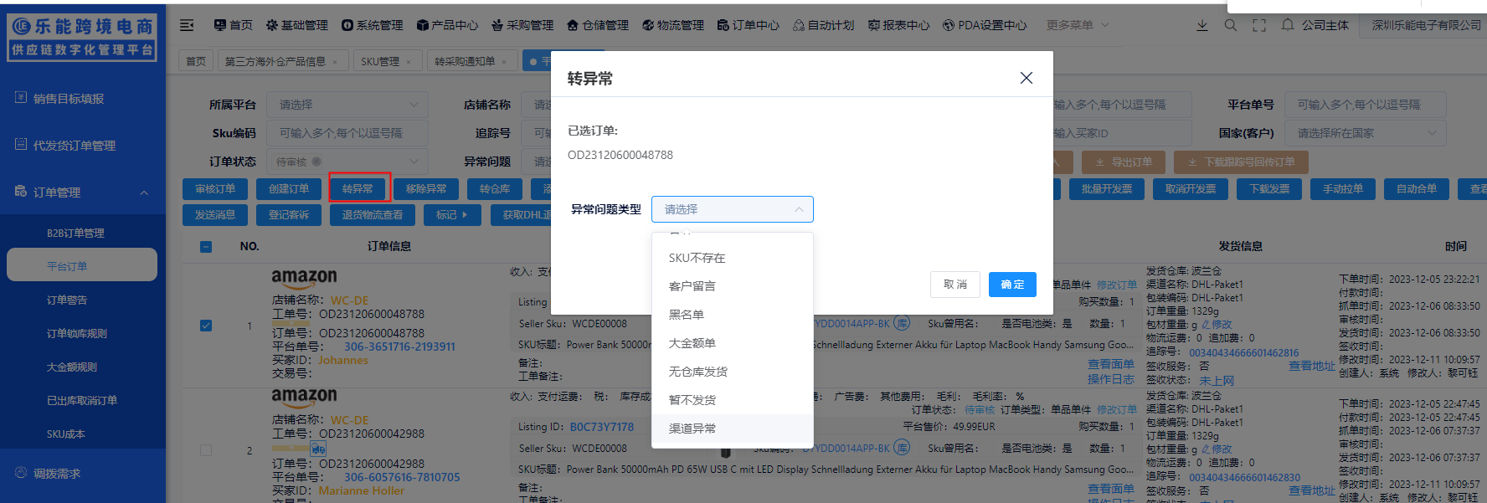Click the 订单中心 icon in top menu

[x=723, y=25]
